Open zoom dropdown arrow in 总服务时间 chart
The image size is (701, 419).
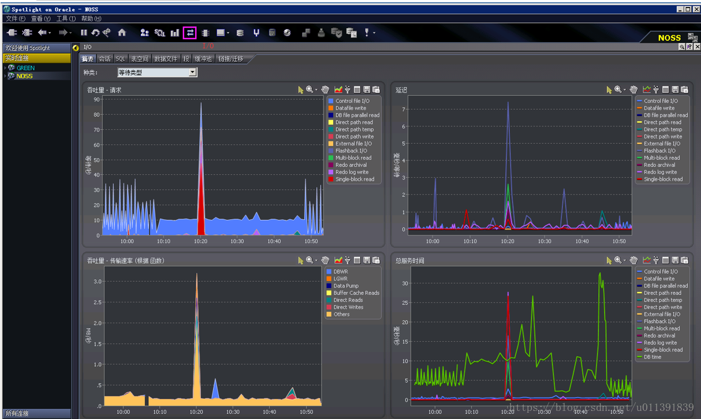625,260
